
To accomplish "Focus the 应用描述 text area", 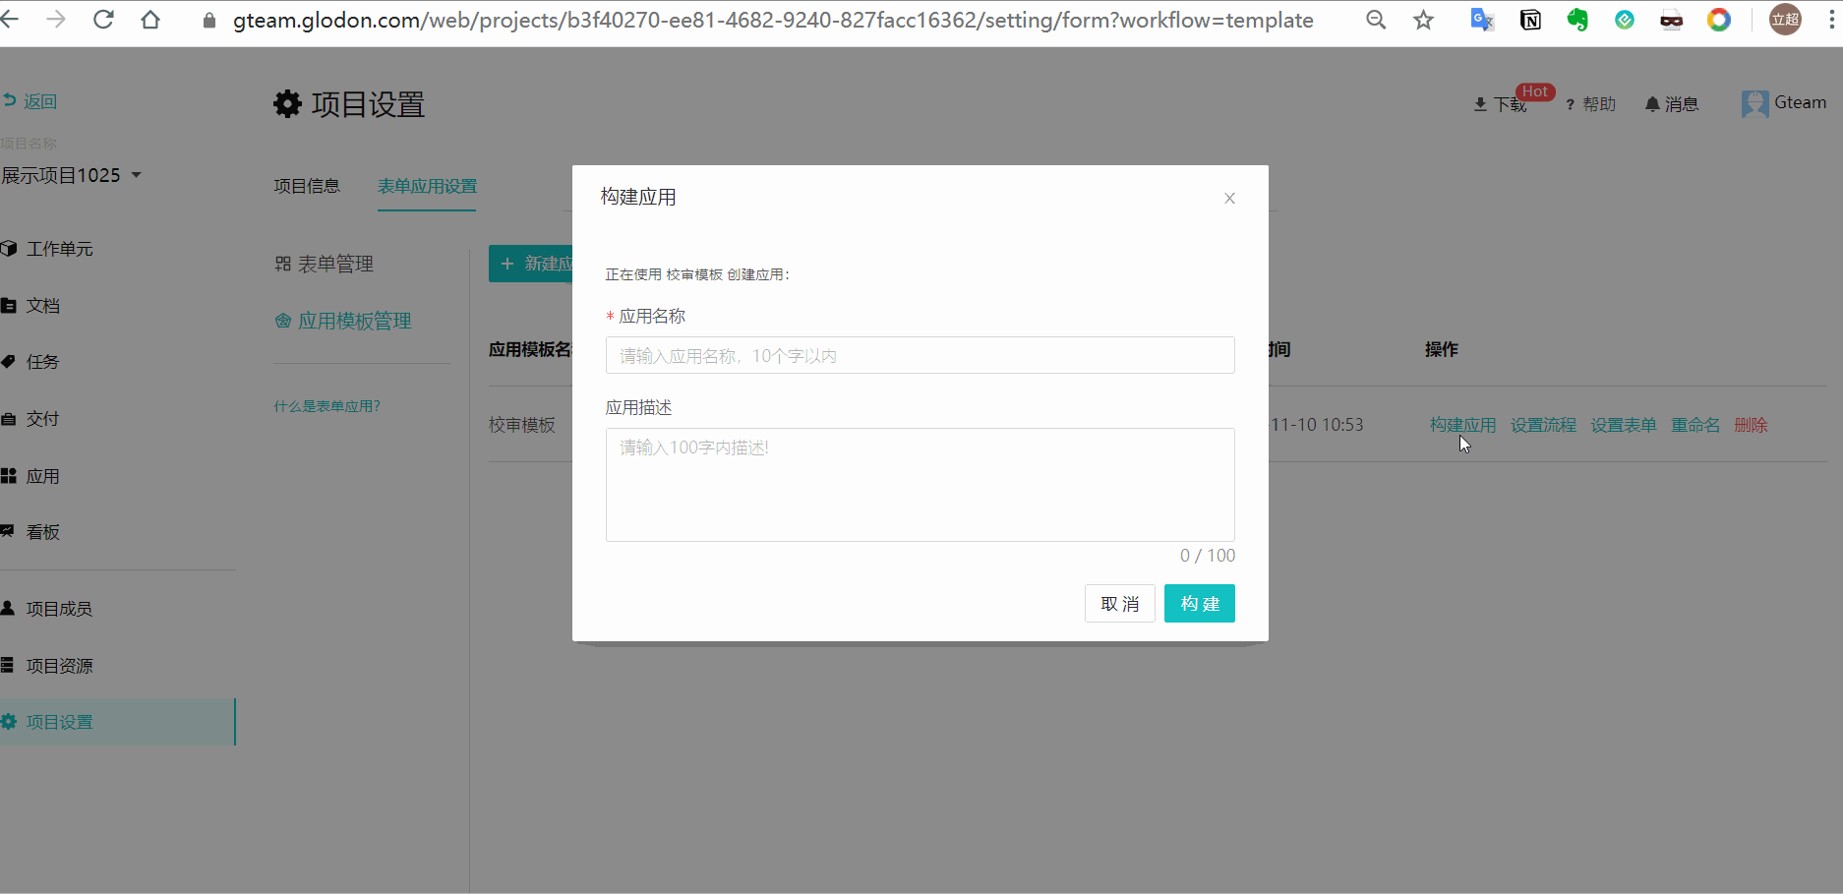I will 920,485.
